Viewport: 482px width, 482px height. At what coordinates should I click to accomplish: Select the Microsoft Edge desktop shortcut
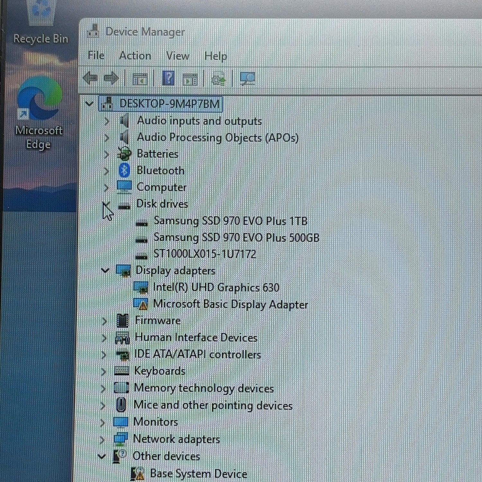[x=39, y=113]
